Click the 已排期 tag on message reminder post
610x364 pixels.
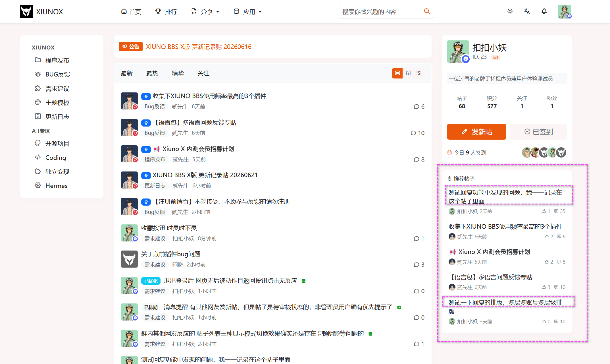click(151, 307)
